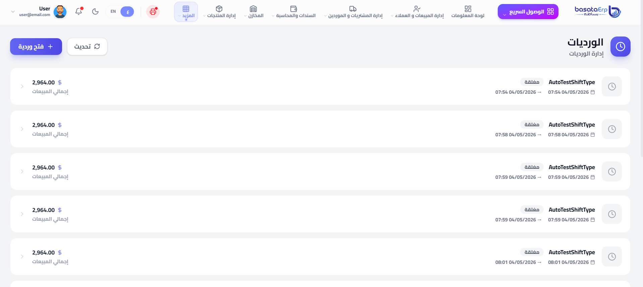The width and height of the screenshot is (643, 287).
Task: Click مغلقة status badge of 08:01 shift
Action: tap(532, 252)
